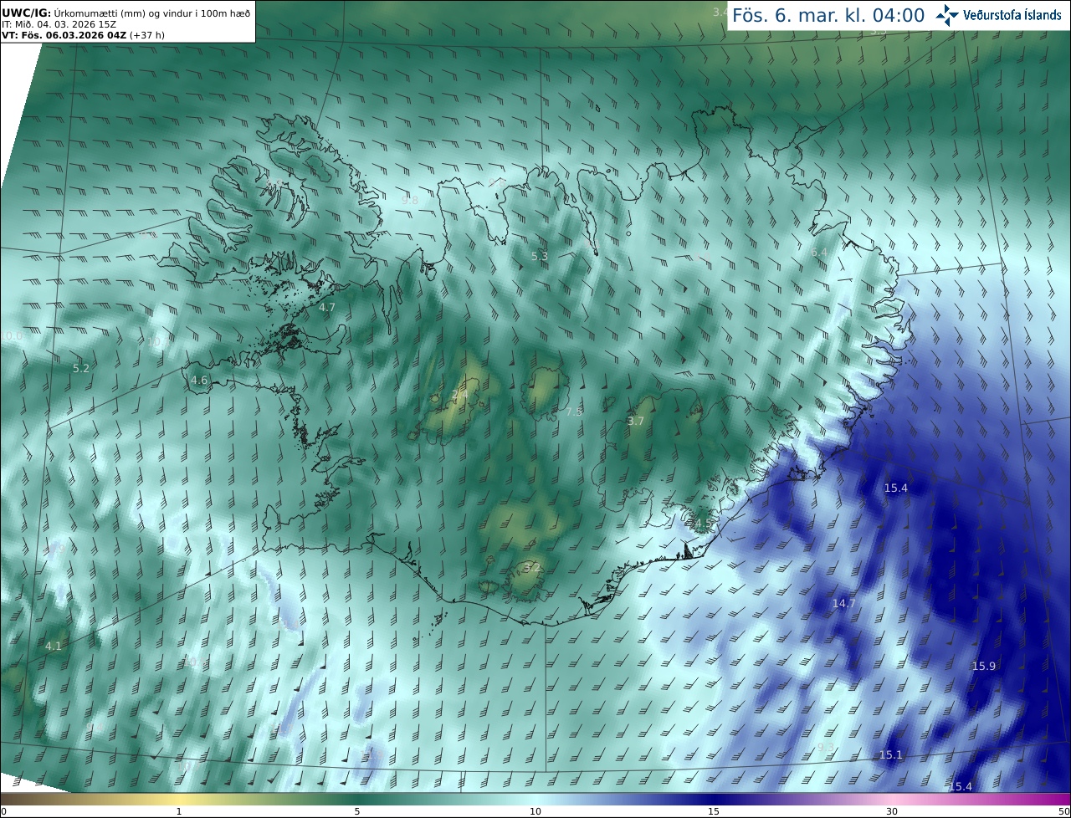Image resolution: width=1071 pixels, height=818 pixels.
Task: Click the 7.5 value on the map
Action: [x=574, y=412]
